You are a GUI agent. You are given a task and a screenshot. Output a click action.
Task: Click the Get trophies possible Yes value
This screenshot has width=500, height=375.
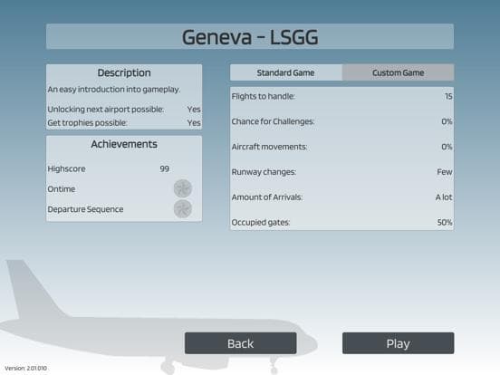[x=194, y=123]
